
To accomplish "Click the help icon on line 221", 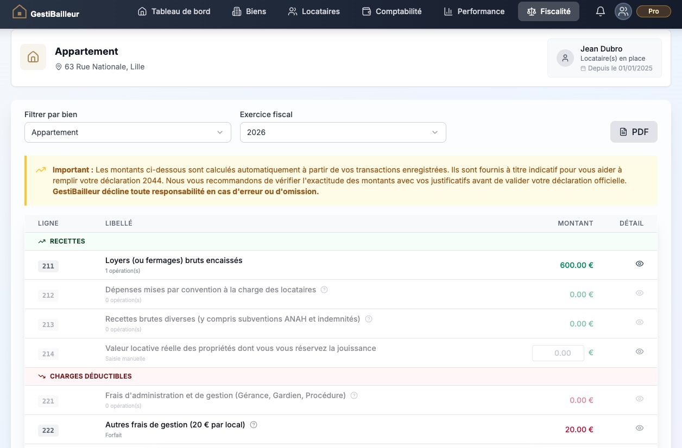I will point(354,395).
